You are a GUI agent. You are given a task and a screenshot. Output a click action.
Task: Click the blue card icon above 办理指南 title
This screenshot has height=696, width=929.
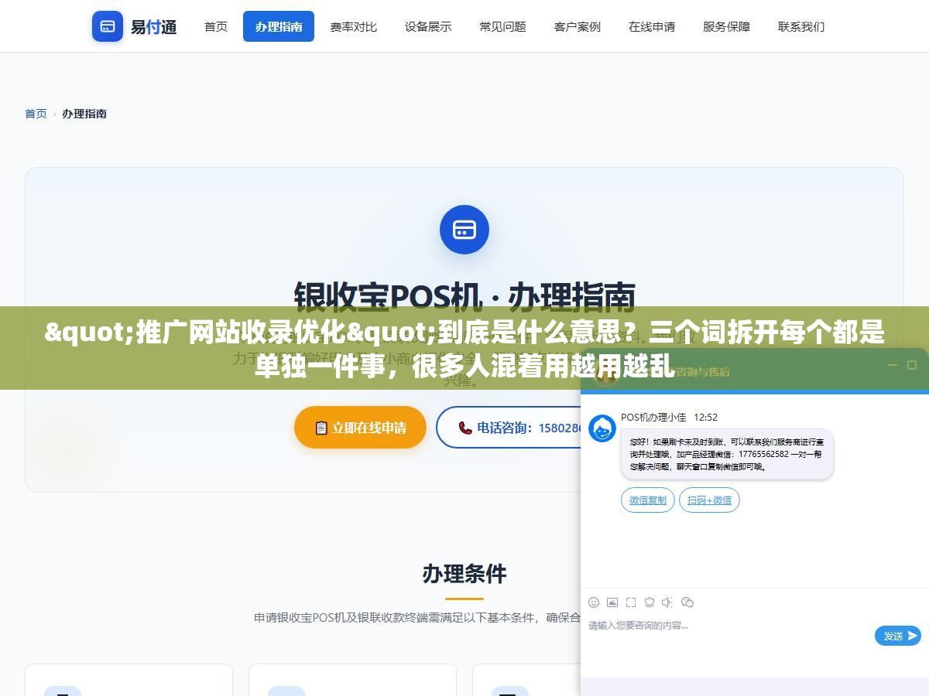tap(464, 230)
